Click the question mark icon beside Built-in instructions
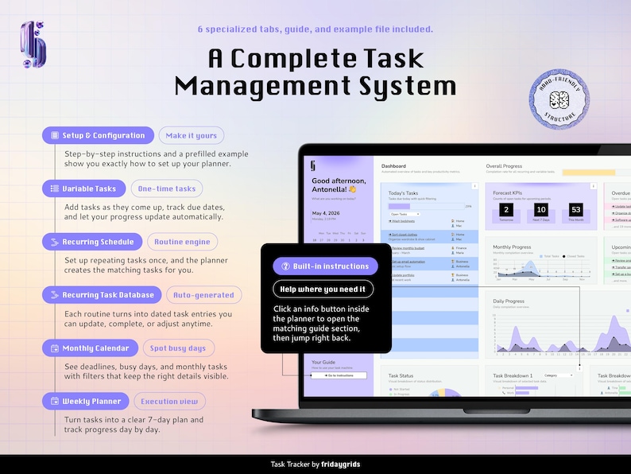Viewport: 631px width, 474px height. pyautogui.click(x=285, y=266)
